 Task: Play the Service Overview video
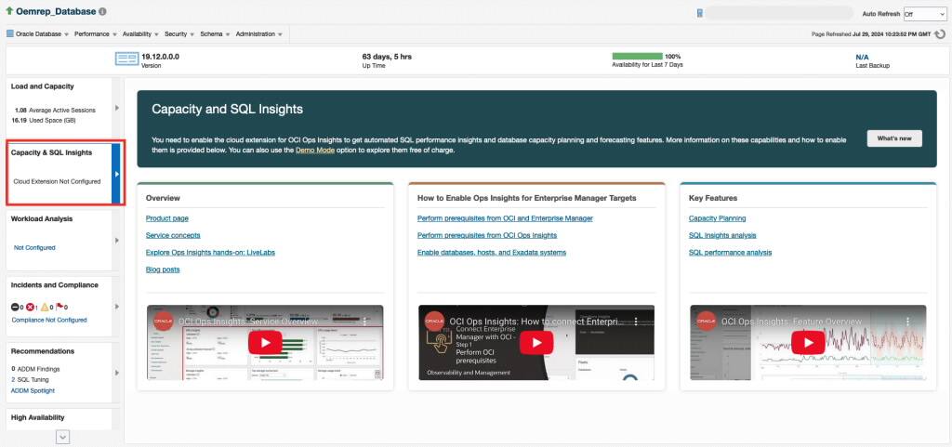tap(265, 342)
